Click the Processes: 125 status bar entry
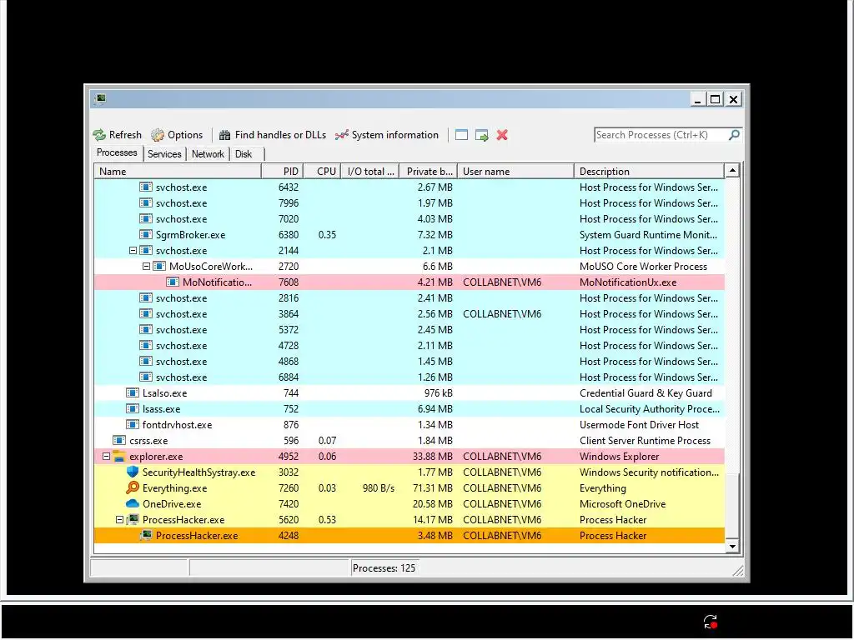Image resolution: width=854 pixels, height=640 pixels. pos(384,568)
